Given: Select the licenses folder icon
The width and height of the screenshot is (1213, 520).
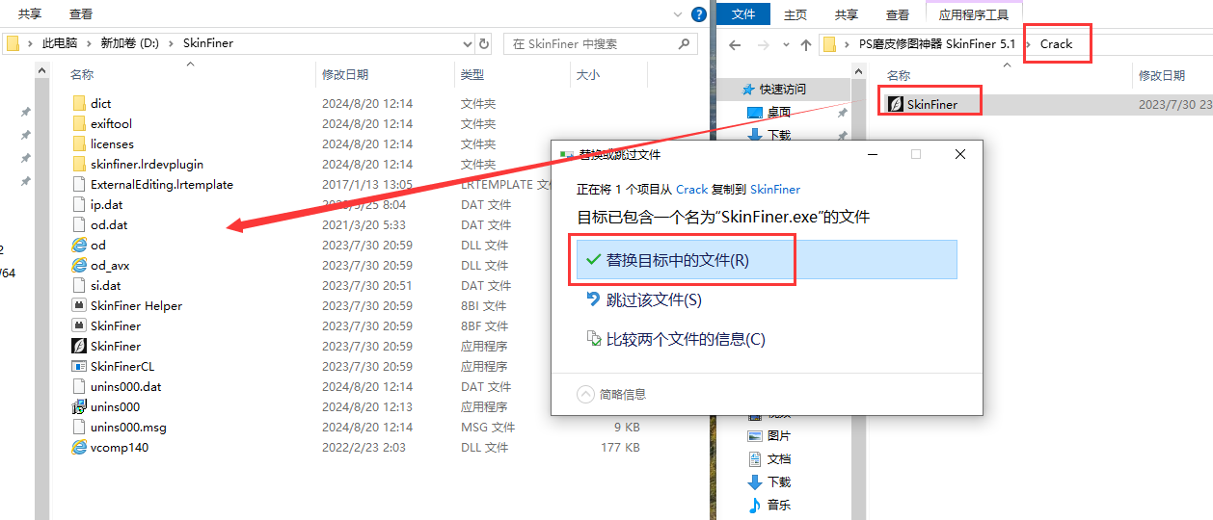Looking at the screenshot, I should [x=79, y=143].
